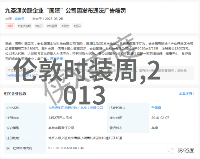Click the 注册地址 label cell
The image size is (200, 159).
click(25, 138)
